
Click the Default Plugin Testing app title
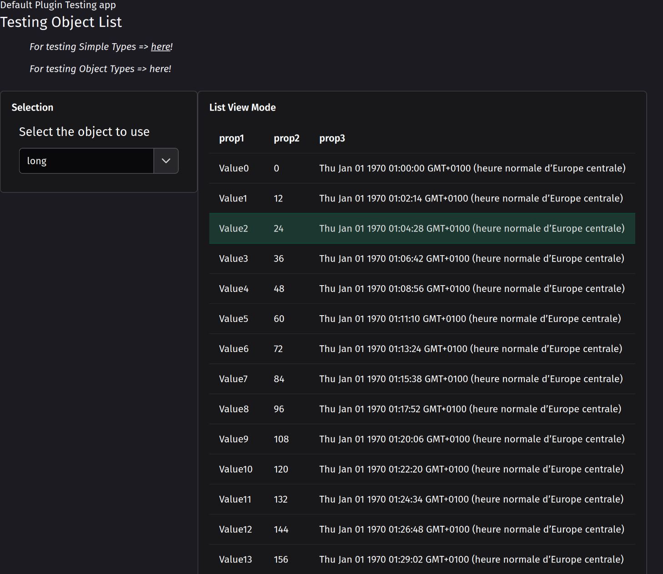coord(58,5)
